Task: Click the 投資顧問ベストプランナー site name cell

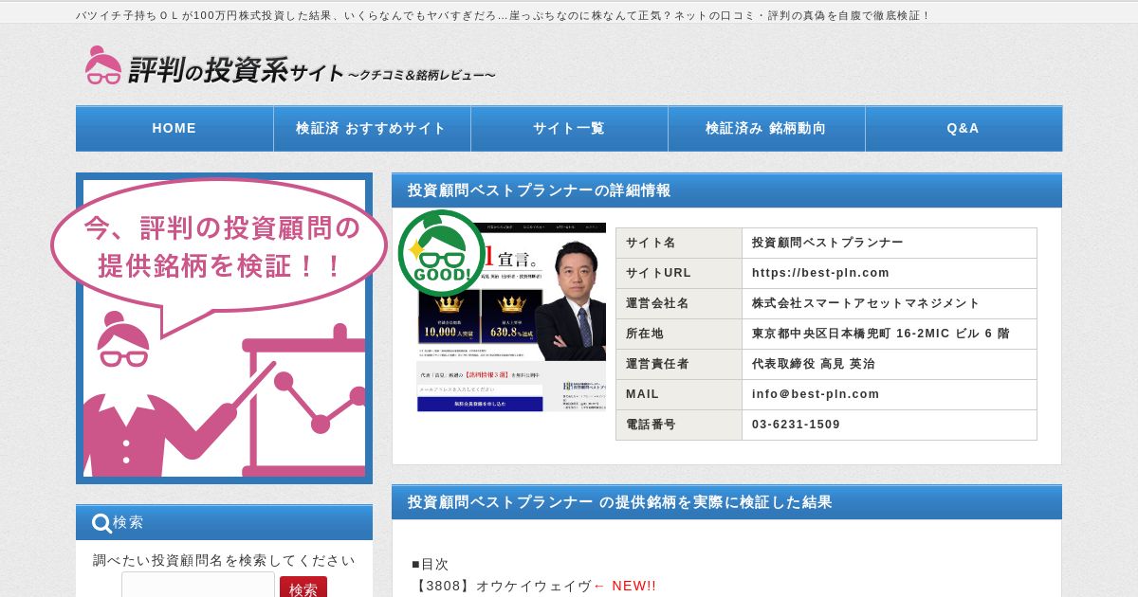Action: click(x=890, y=243)
